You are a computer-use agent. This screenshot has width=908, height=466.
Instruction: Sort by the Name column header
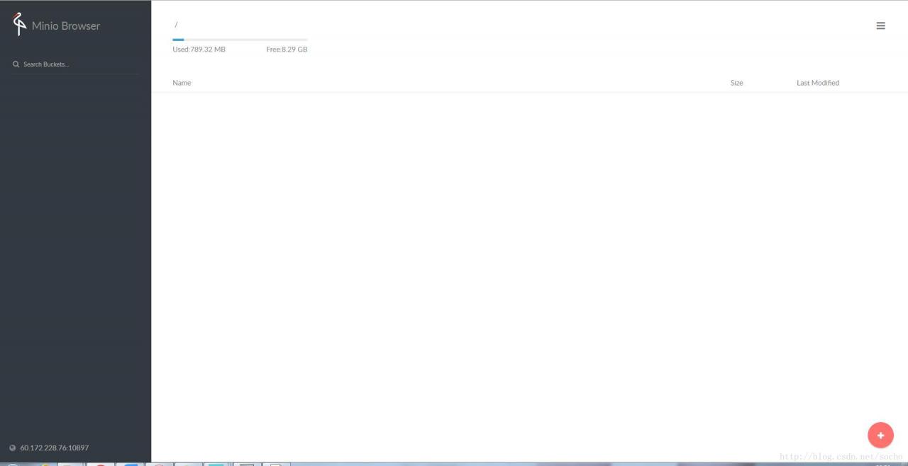(x=182, y=83)
